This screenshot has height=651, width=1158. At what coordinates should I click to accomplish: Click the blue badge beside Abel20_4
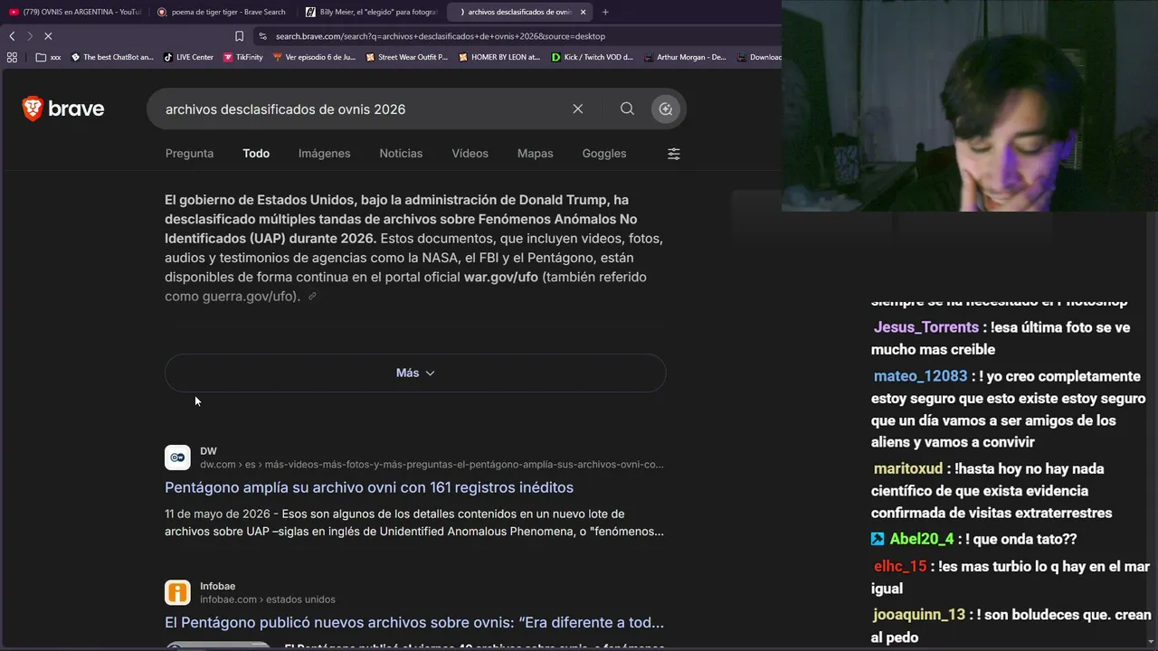pos(878,539)
